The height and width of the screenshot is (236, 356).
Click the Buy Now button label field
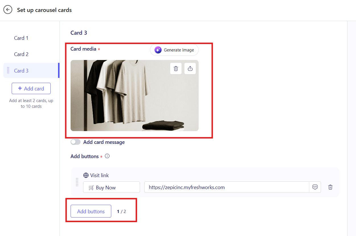(x=112, y=187)
